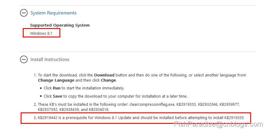
Task: Click the Windows 8.1 text in red box
Action: (x=41, y=33)
